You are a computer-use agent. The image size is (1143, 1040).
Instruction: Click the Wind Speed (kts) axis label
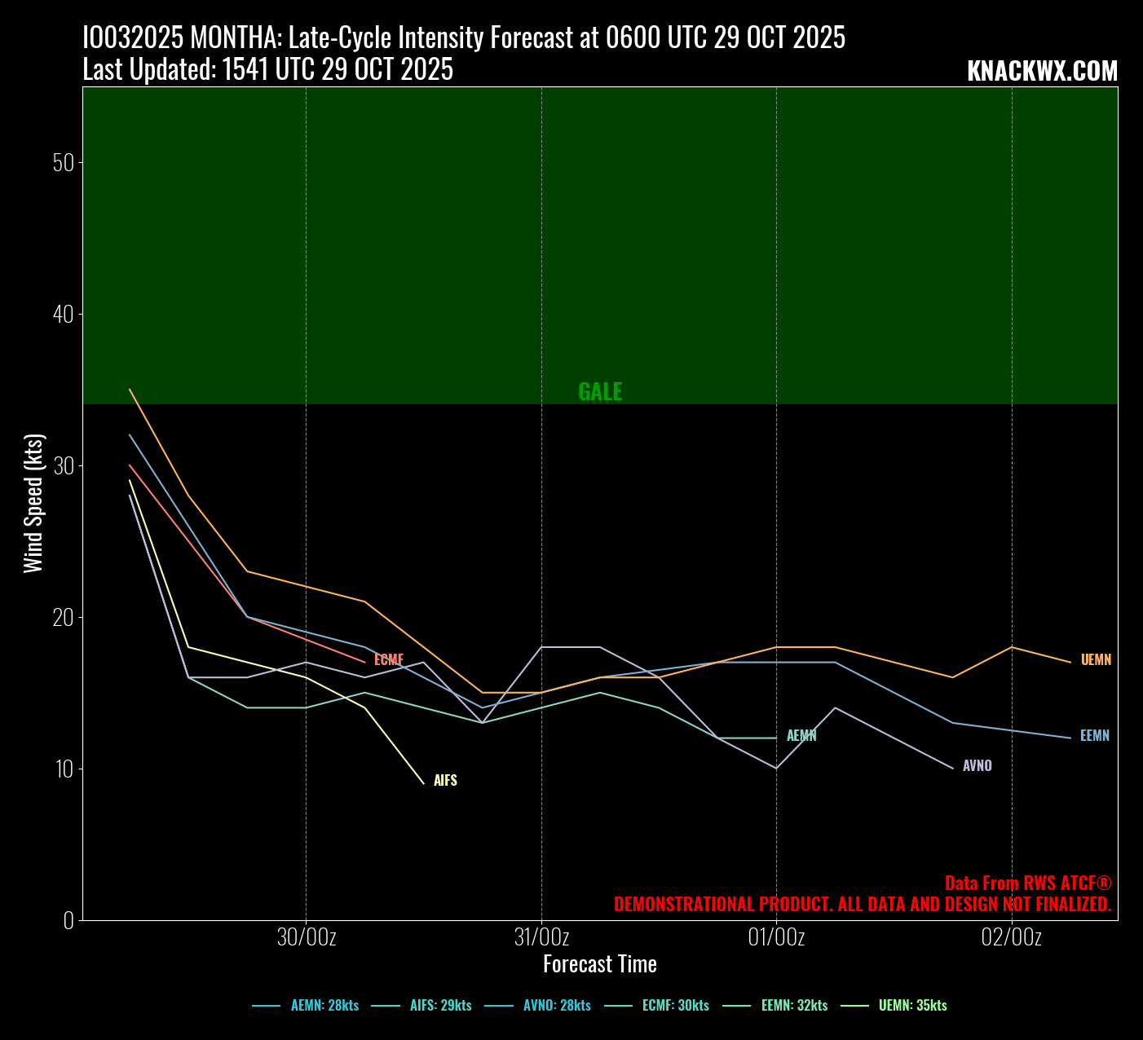[33, 504]
